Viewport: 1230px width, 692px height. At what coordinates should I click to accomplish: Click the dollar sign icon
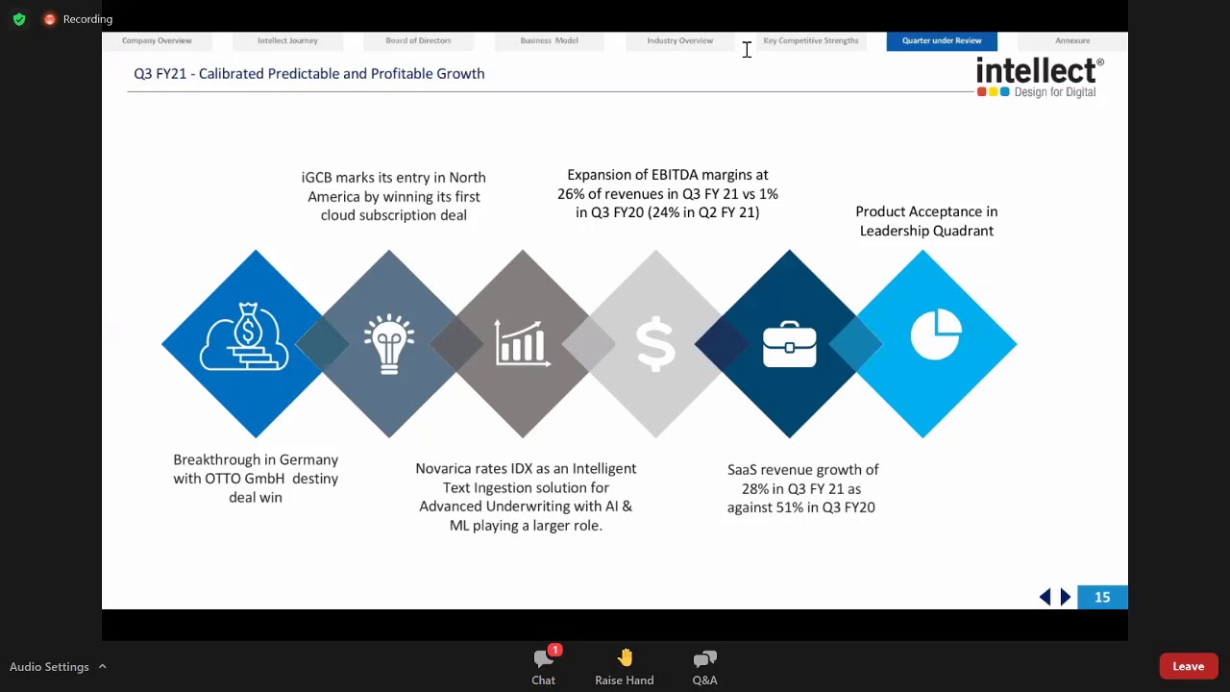point(655,344)
